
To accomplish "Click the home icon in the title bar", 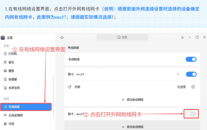I will click(x=62, y=37).
